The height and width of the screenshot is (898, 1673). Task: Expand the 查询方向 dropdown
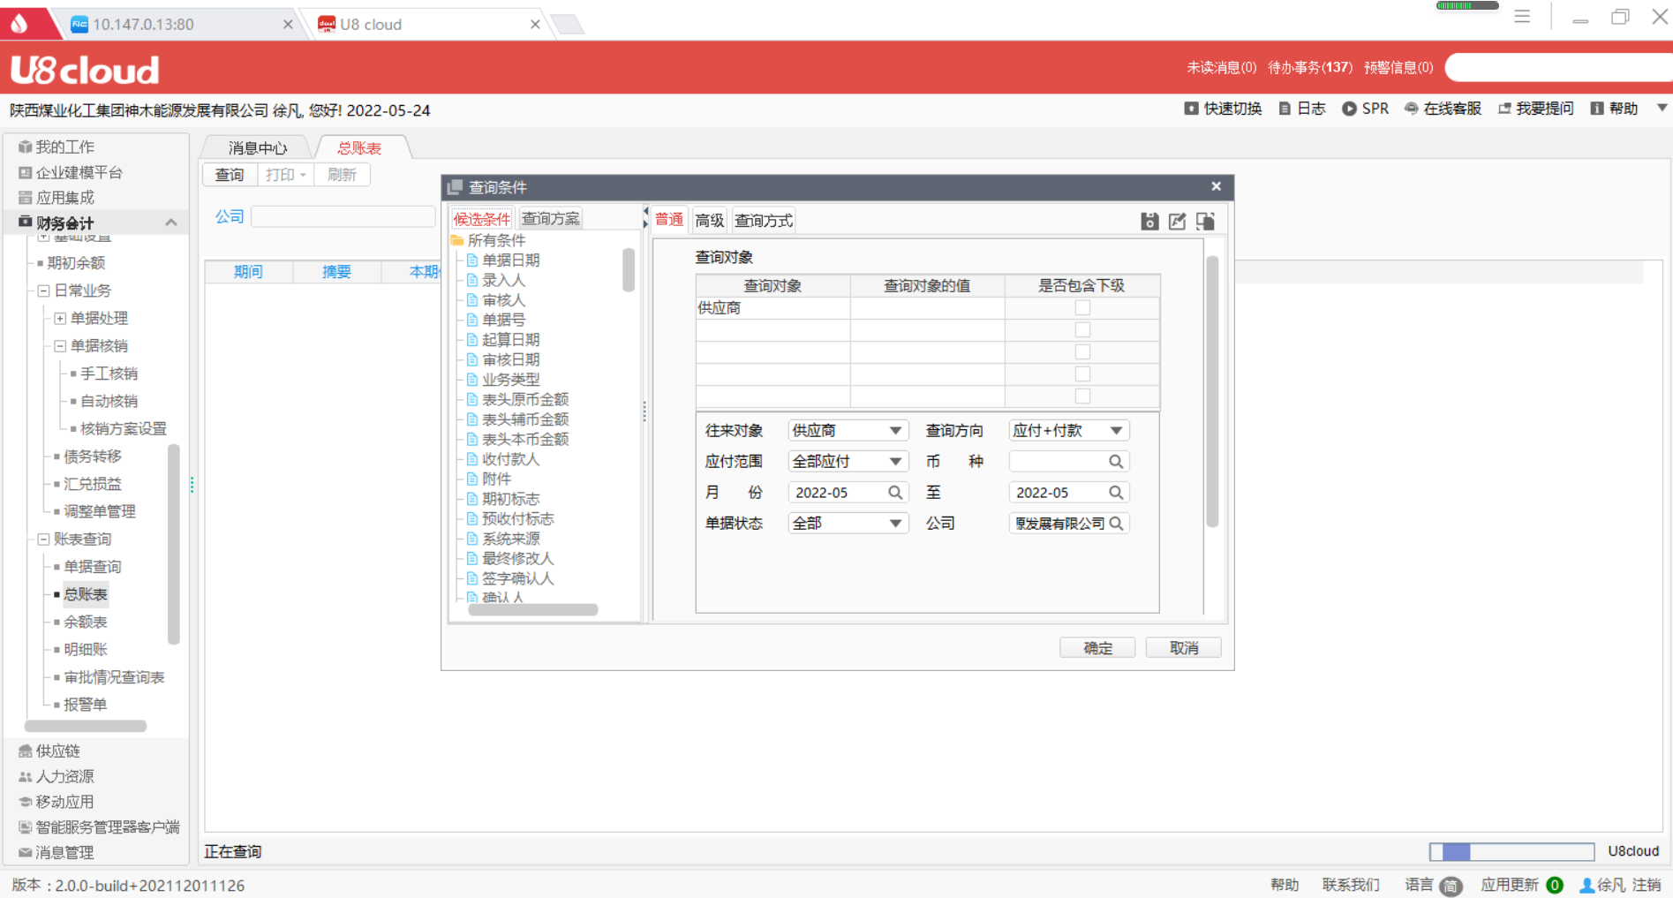pyautogui.click(x=1116, y=431)
